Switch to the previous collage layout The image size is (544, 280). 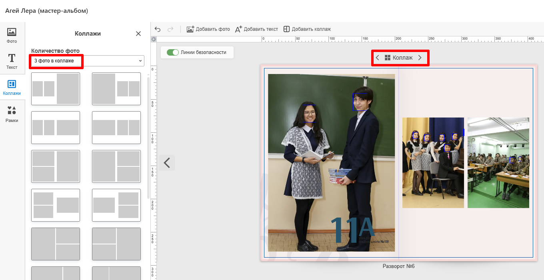click(x=377, y=58)
